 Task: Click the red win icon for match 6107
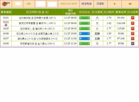point(133,38)
